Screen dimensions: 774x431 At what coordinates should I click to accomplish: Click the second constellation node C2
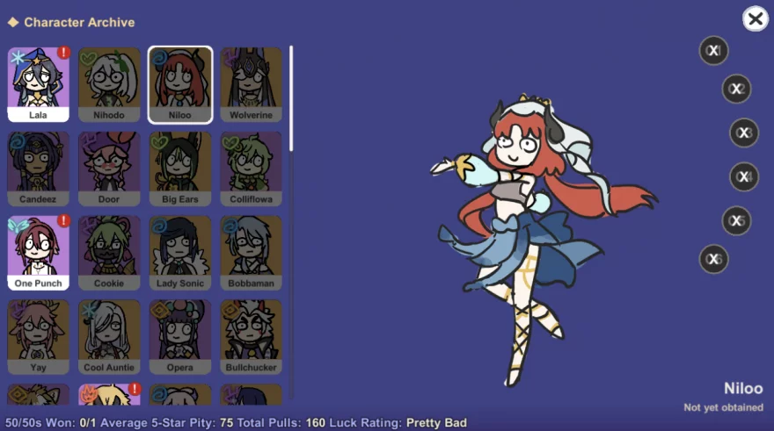click(x=736, y=90)
